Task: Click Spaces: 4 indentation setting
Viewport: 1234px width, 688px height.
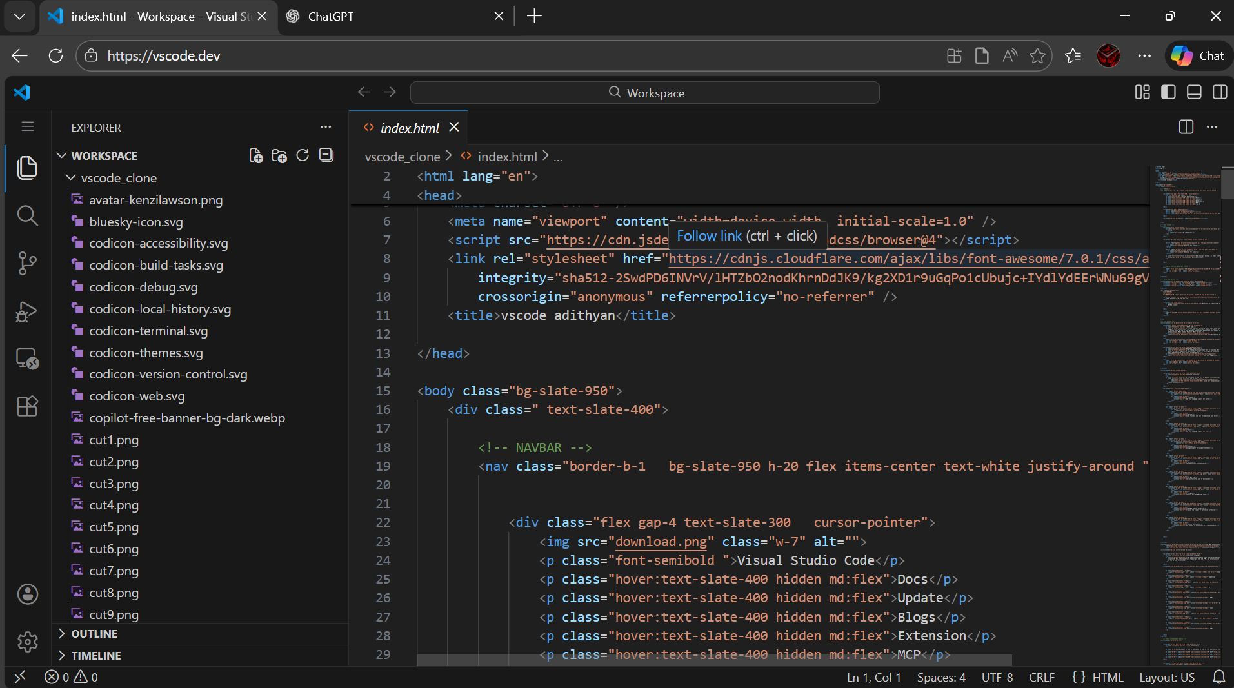Action: point(941,677)
